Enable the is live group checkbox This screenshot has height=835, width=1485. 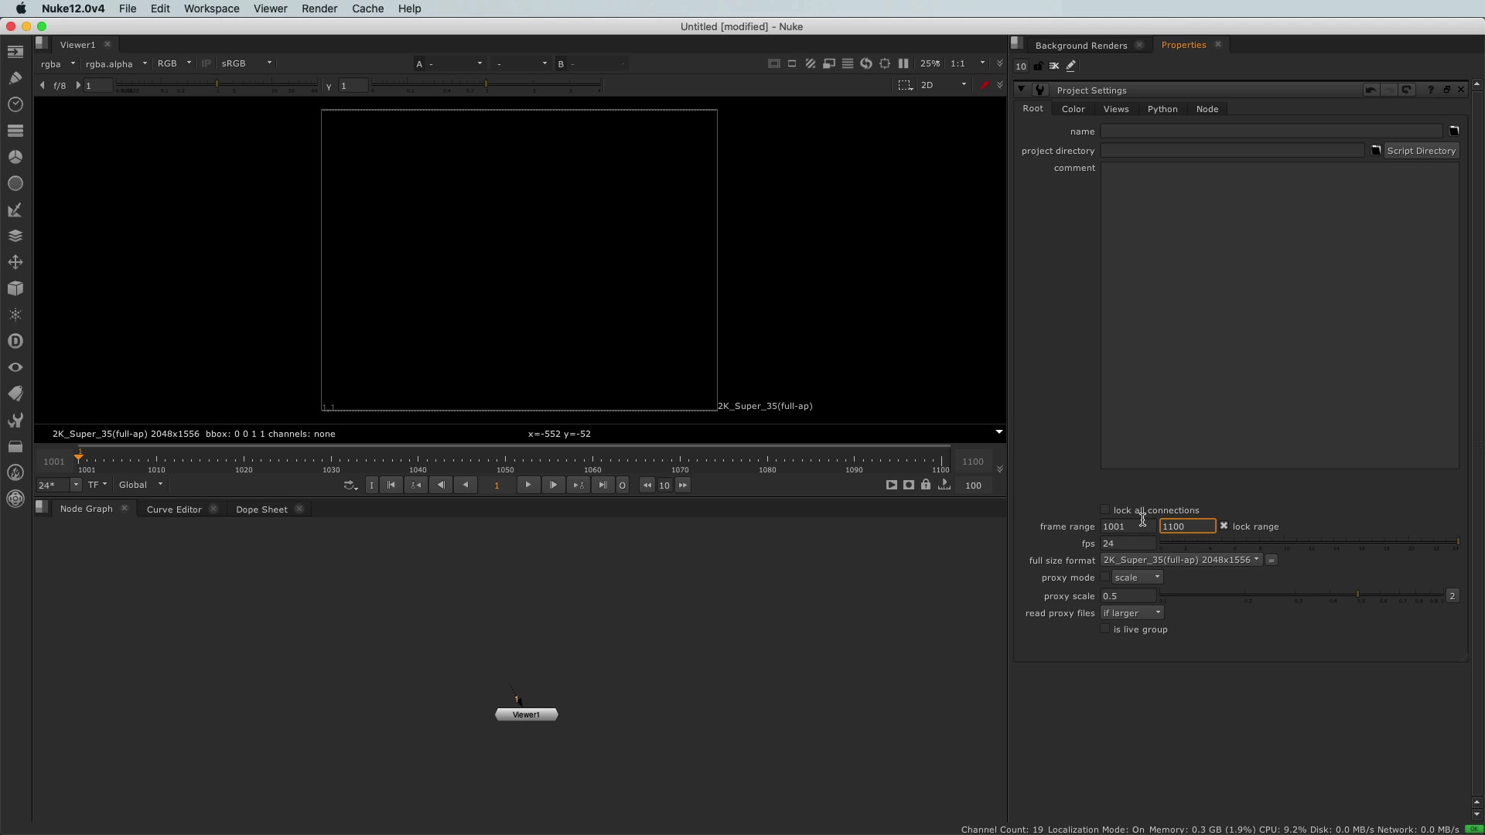point(1104,629)
